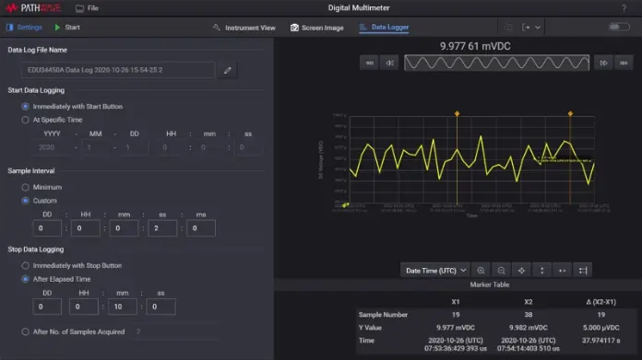The height and width of the screenshot is (360, 642).
Task: Toggle the Settings panel
Action: coord(24,28)
